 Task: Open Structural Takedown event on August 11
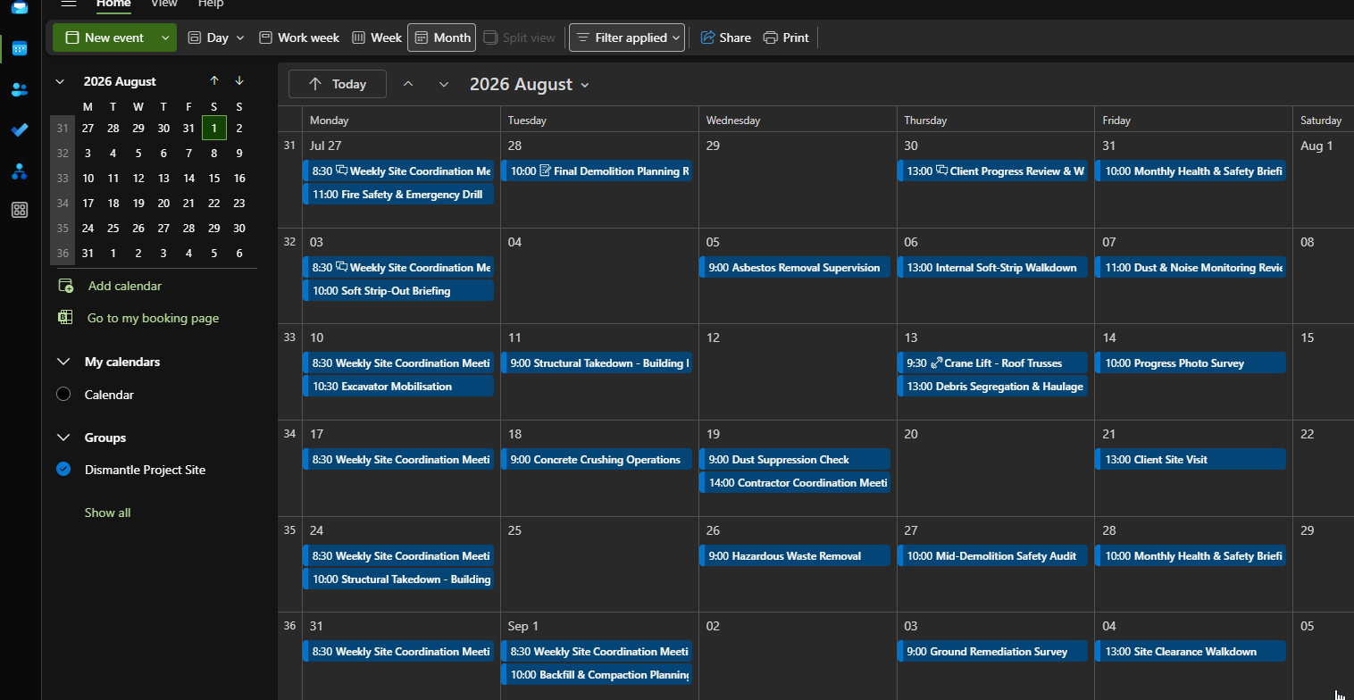click(x=597, y=362)
